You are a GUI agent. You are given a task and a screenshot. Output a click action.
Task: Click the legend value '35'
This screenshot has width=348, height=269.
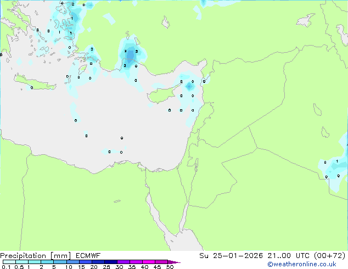tap(132, 267)
